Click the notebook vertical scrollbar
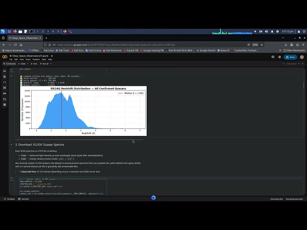This screenshot has height=230, width=307. coord(304,85)
